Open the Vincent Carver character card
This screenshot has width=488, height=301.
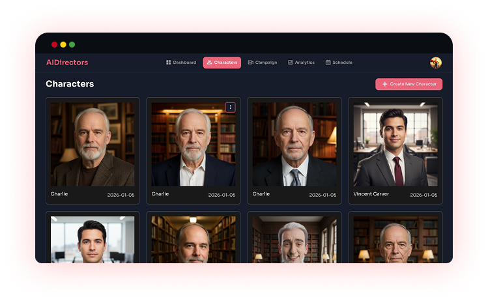(395, 150)
